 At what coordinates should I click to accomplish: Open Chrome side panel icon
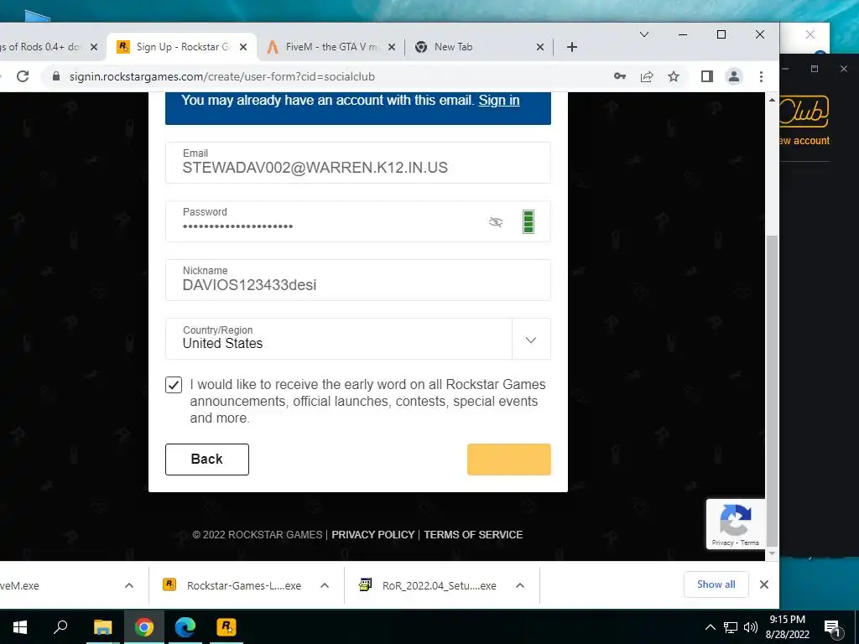[706, 76]
